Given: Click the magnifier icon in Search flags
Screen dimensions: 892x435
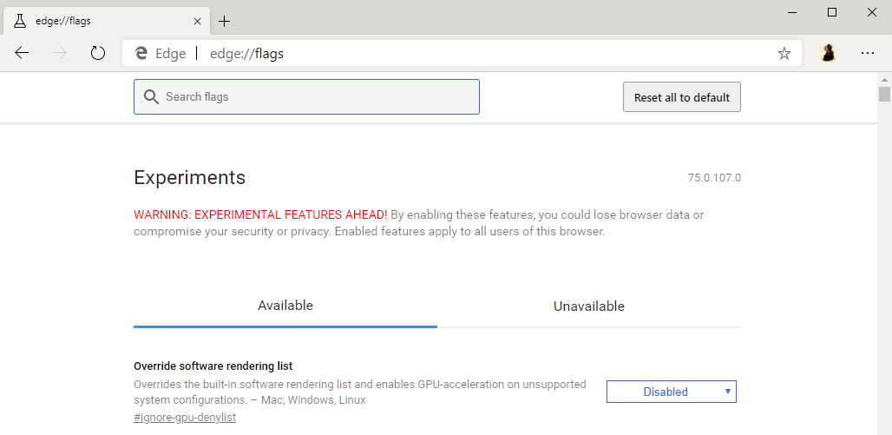Looking at the screenshot, I should [151, 96].
